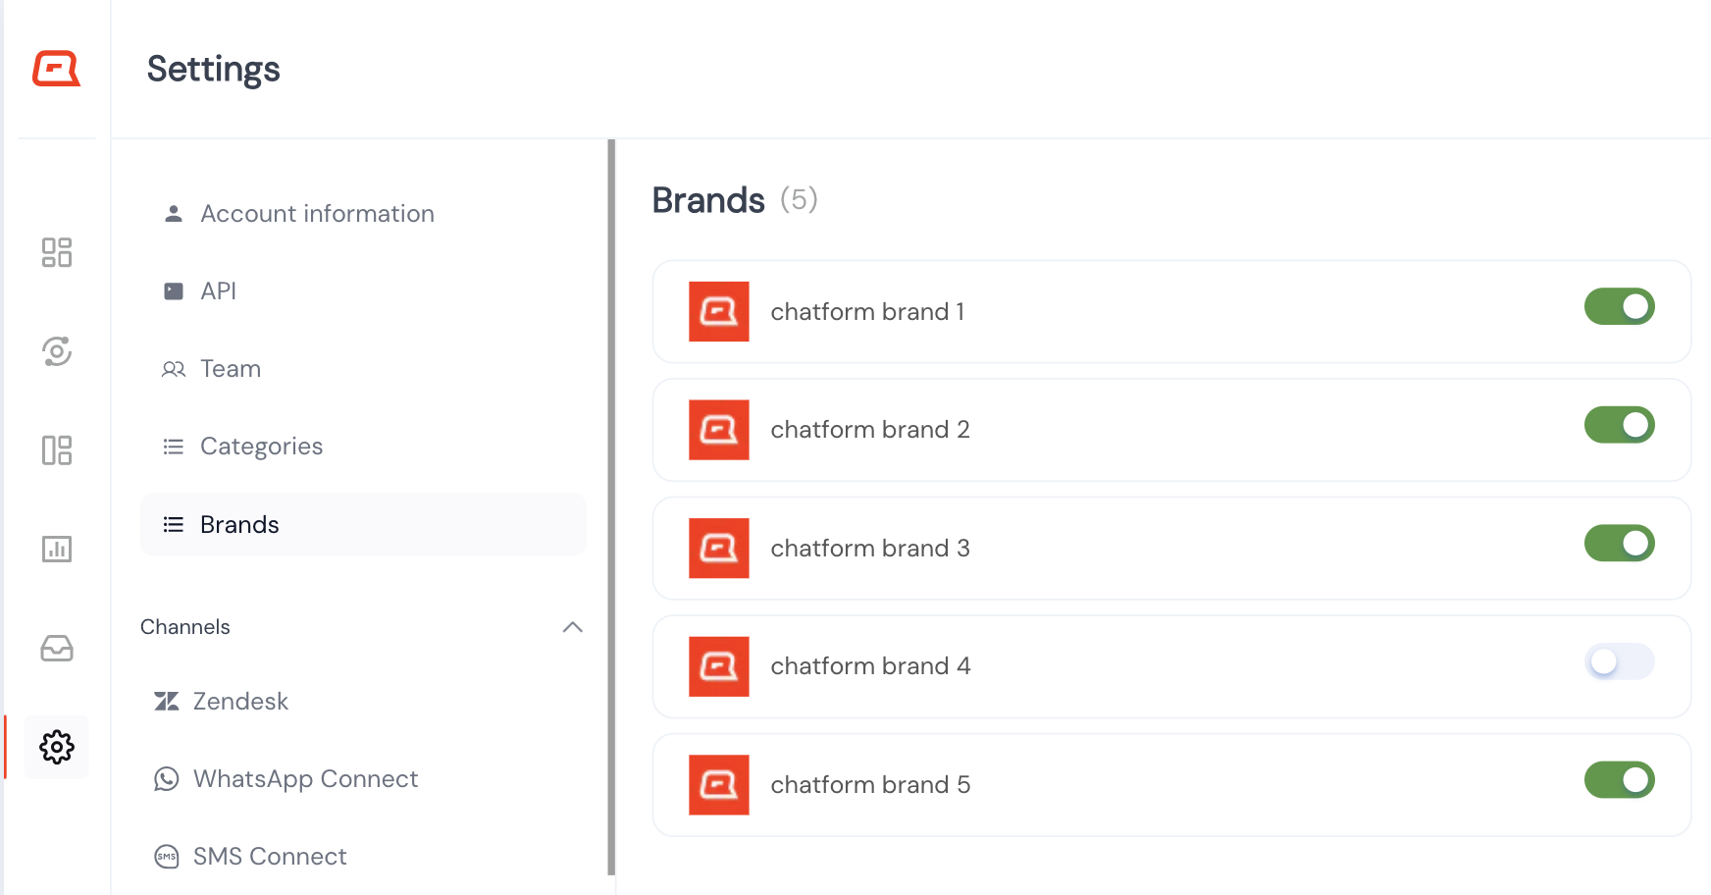
Task: Open the inbox icon in sidebar
Action: pyautogui.click(x=56, y=648)
